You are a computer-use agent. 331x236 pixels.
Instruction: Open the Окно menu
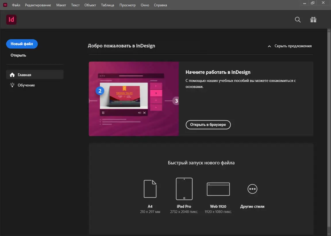tap(145, 5)
